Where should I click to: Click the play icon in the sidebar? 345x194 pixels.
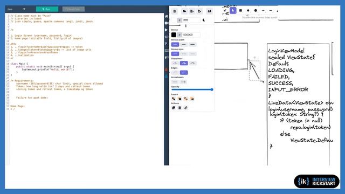pos(166,30)
